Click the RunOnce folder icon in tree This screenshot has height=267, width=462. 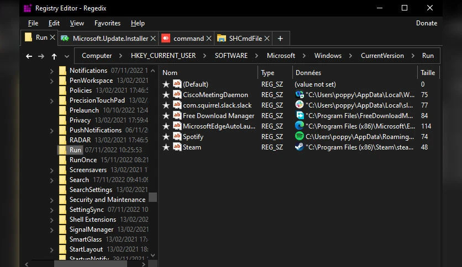pos(62,159)
